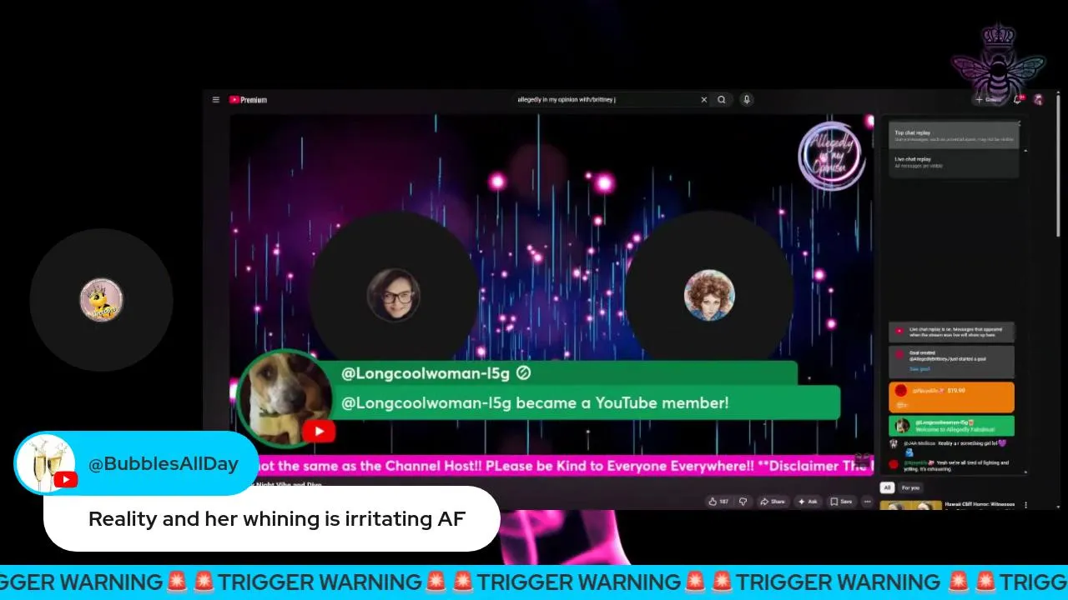Dislike the video with thumbs down

(743, 502)
